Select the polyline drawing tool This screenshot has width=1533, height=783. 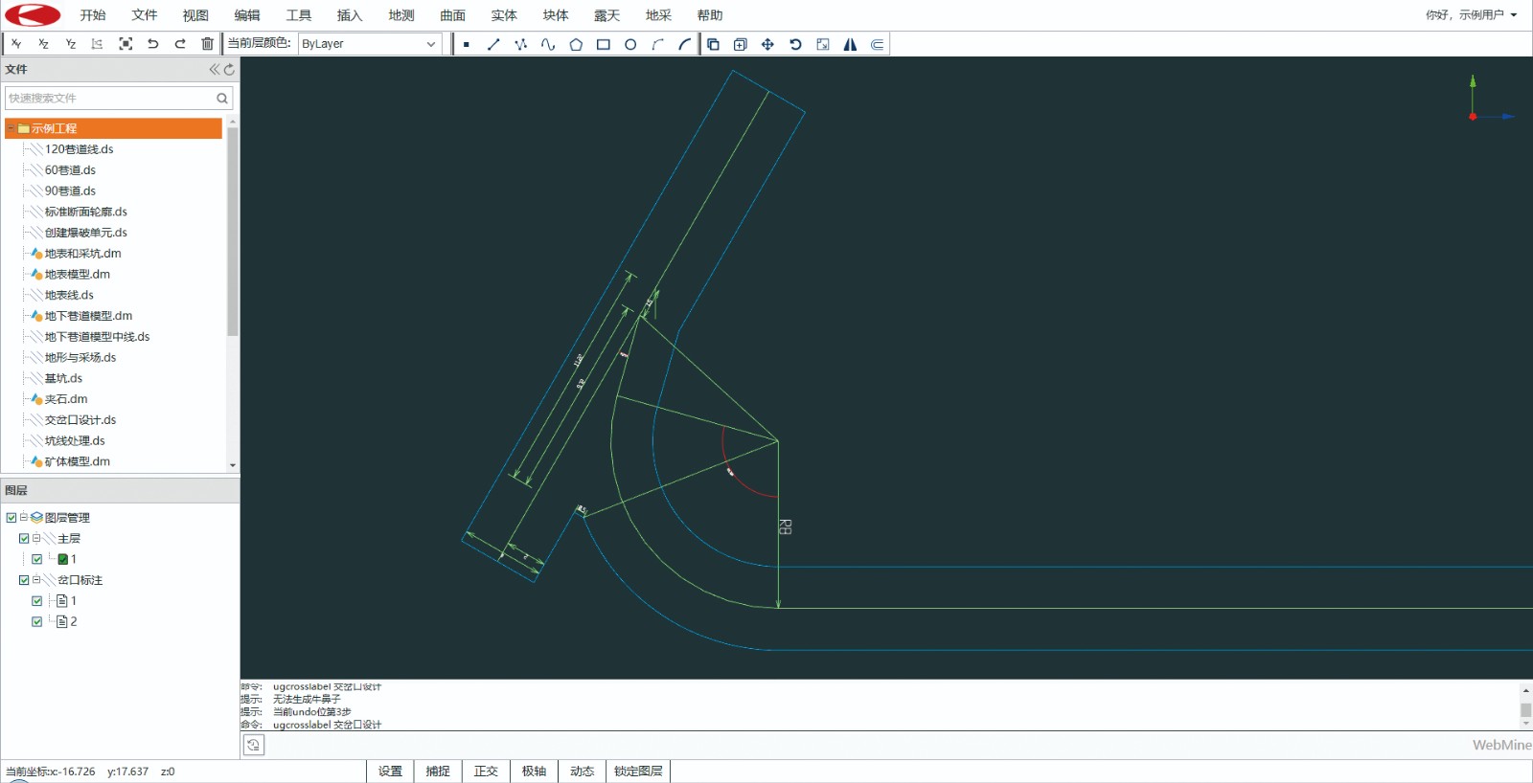521,44
